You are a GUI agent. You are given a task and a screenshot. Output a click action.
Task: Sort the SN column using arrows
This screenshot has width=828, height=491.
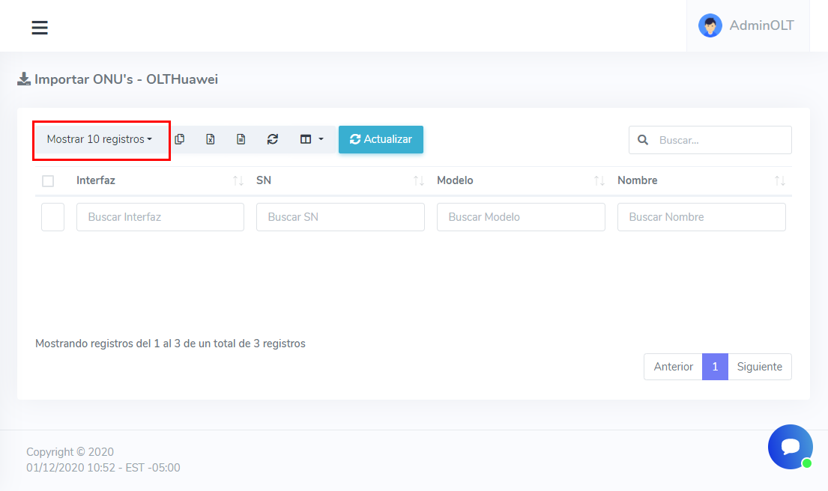click(419, 181)
